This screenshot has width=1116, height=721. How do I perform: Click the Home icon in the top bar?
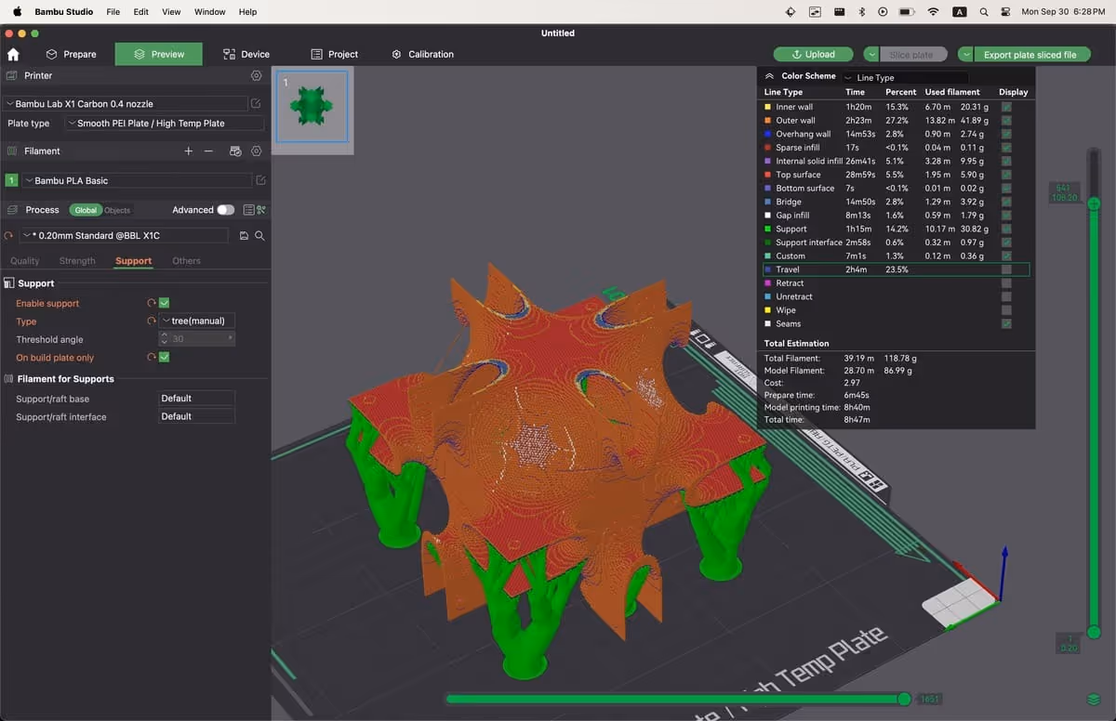click(x=13, y=55)
